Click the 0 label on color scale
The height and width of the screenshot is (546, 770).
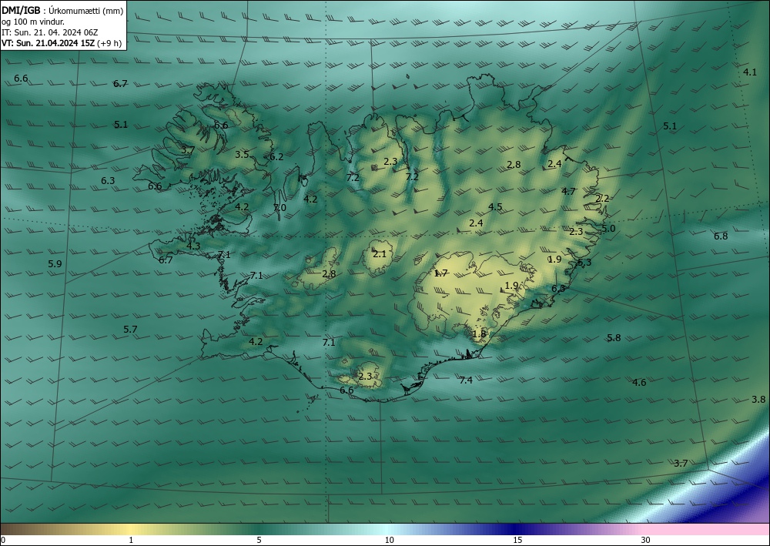coord(3,540)
